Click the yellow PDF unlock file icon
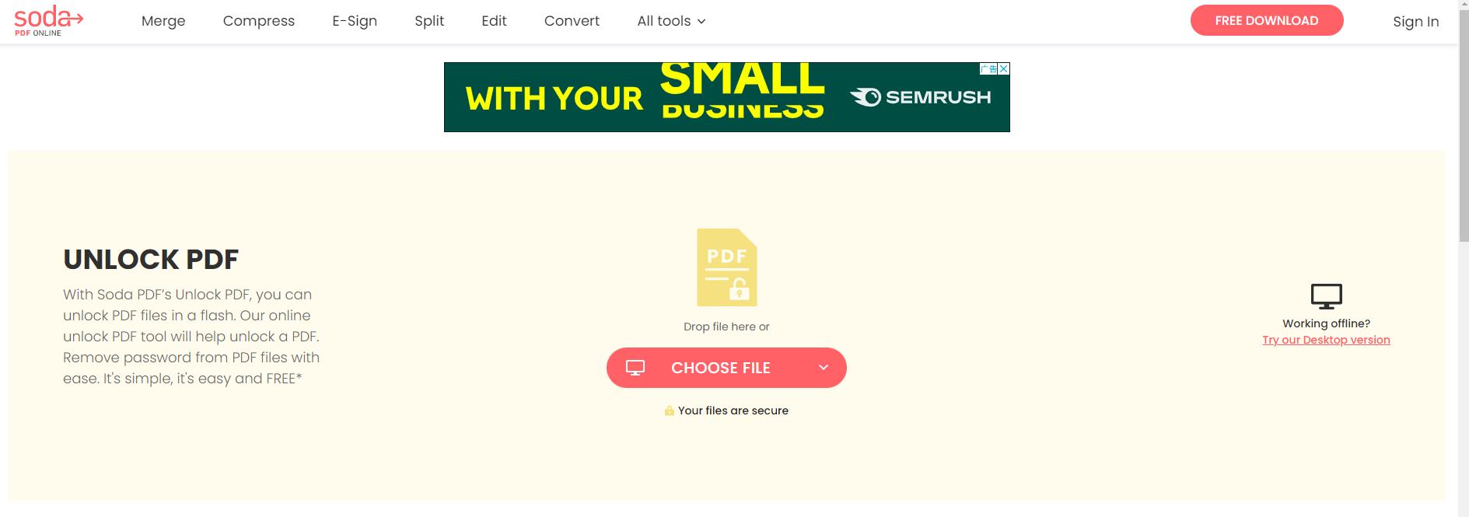Screen dimensions: 1469x517 [x=727, y=267]
